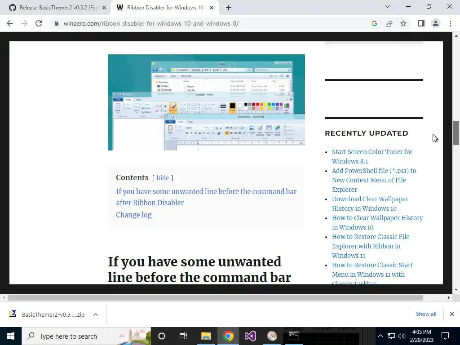Click the RECENTLY UPDATED heading
Image resolution: width=460 pixels, height=345 pixels.
coord(367,133)
